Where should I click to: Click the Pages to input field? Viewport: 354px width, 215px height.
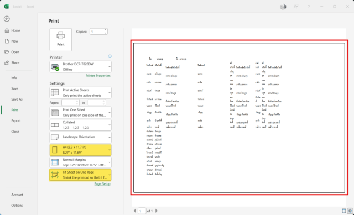pos(95,103)
